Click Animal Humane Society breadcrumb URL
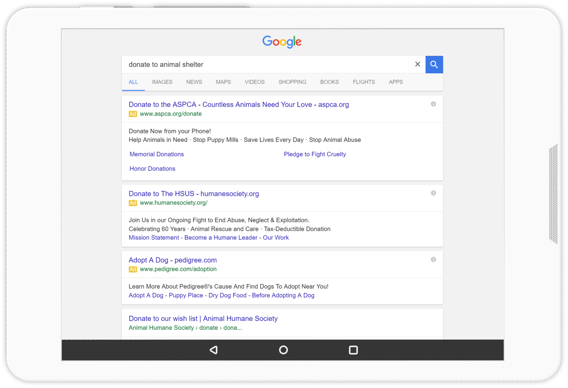The image size is (568, 388). click(185, 328)
